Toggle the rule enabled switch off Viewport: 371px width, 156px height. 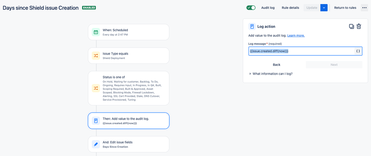251,7
